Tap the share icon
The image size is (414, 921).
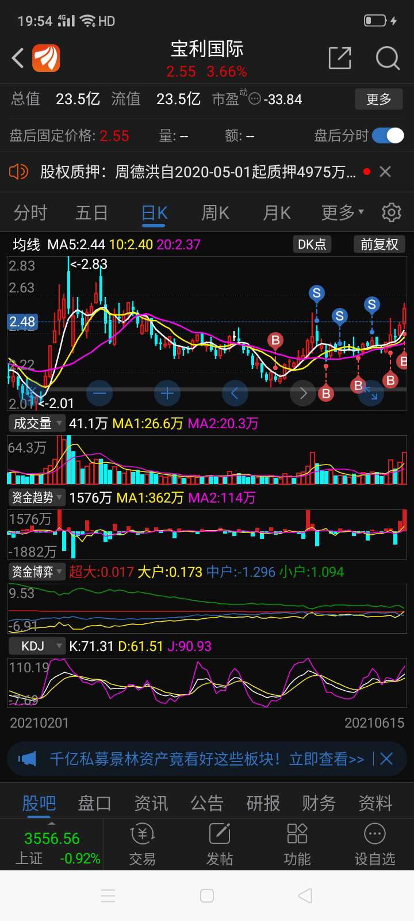(x=340, y=58)
